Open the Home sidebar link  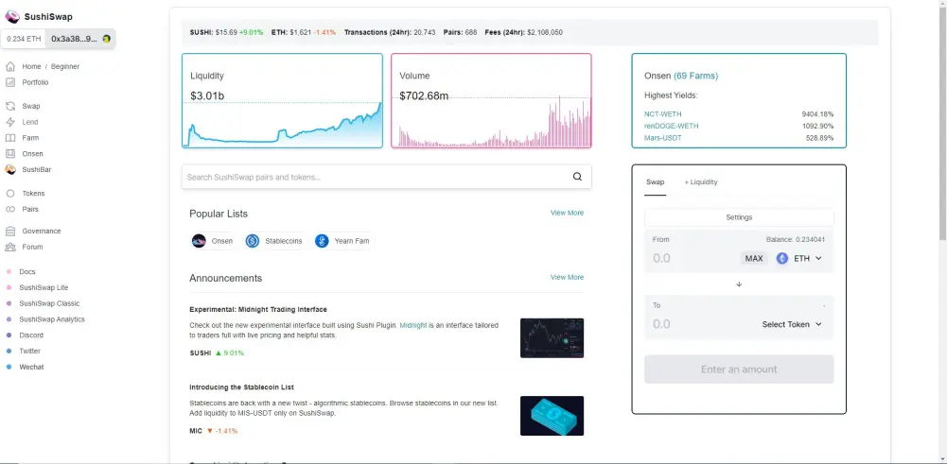click(31, 66)
